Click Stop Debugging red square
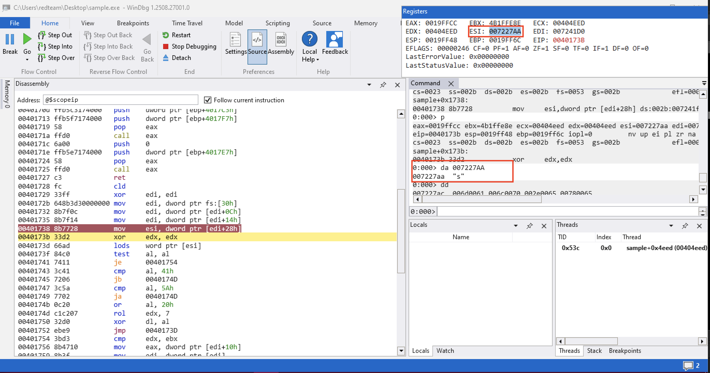 pyautogui.click(x=166, y=46)
